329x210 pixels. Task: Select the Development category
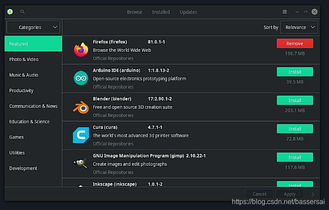34,168
